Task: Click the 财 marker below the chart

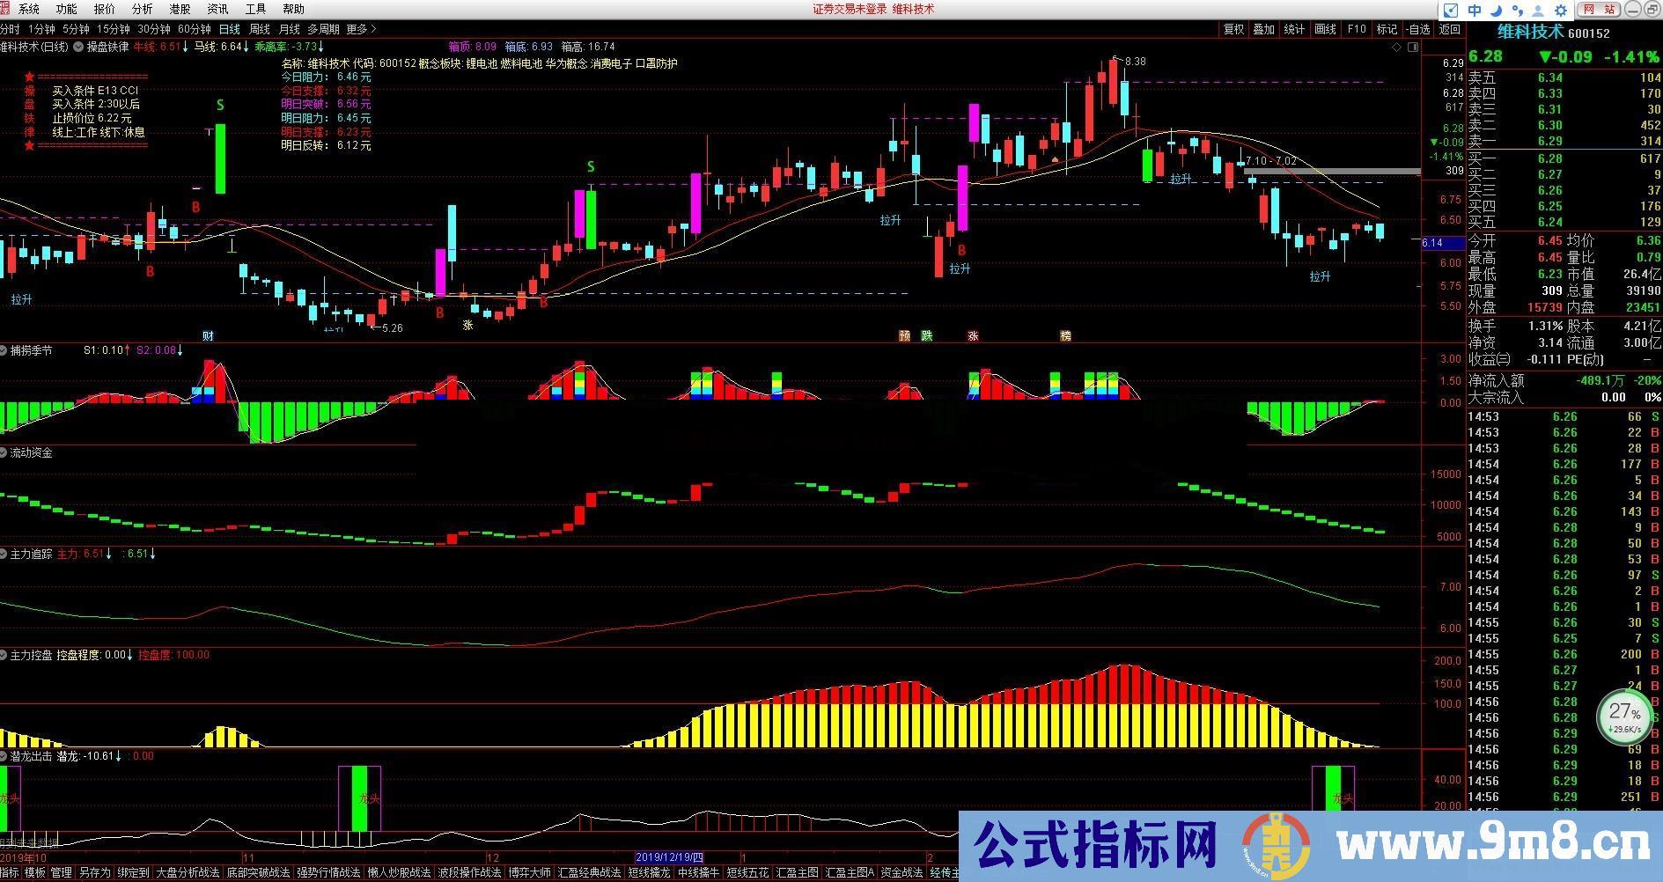Action: tap(209, 335)
